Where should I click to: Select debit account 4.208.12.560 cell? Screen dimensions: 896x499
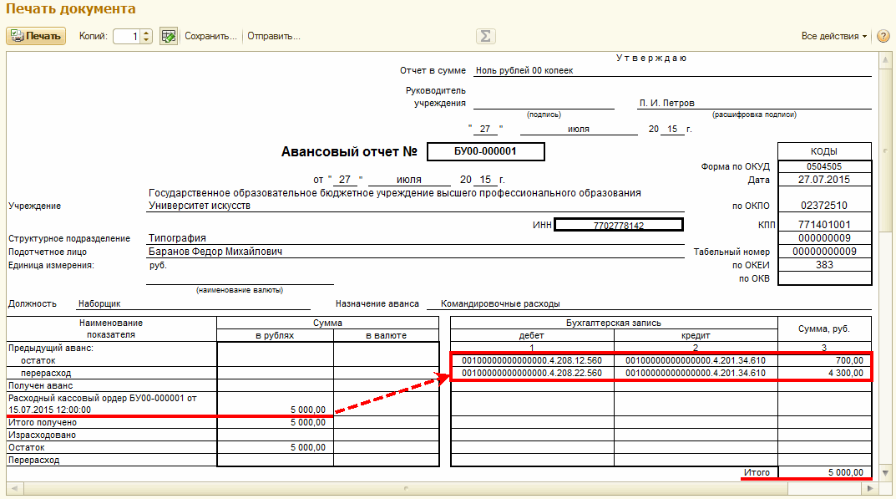pos(532,360)
